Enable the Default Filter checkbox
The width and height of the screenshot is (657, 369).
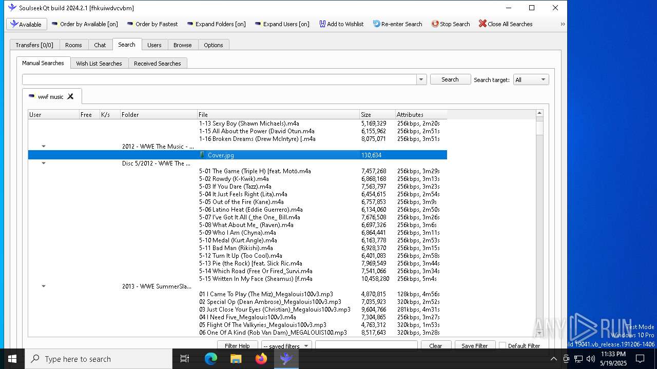point(503,346)
